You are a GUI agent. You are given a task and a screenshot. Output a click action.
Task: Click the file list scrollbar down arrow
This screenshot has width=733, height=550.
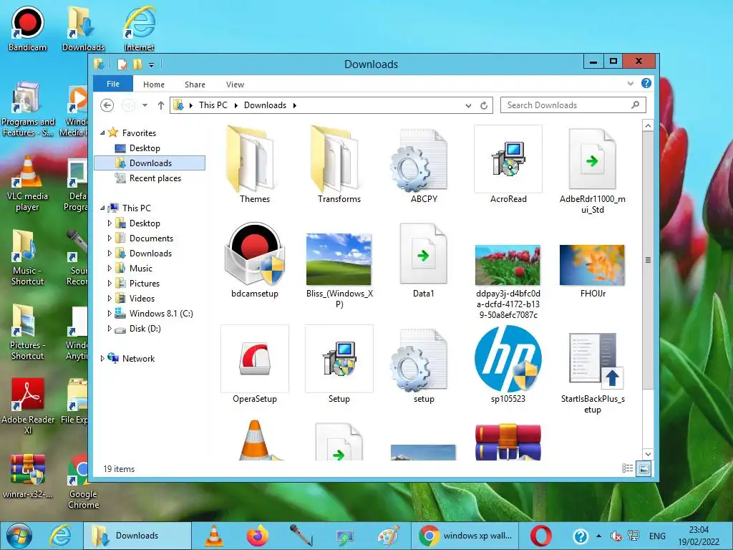coord(647,453)
